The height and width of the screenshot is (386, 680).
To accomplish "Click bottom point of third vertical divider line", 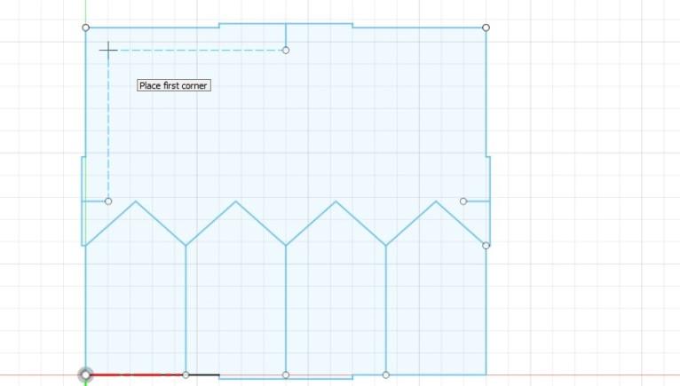I will pos(385,374).
